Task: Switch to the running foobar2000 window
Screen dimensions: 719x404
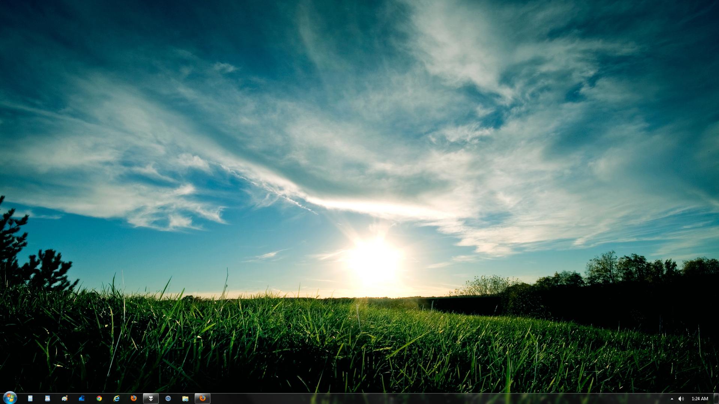Action: coord(151,398)
